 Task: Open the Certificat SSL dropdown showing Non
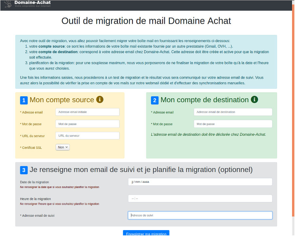[x=63, y=148]
